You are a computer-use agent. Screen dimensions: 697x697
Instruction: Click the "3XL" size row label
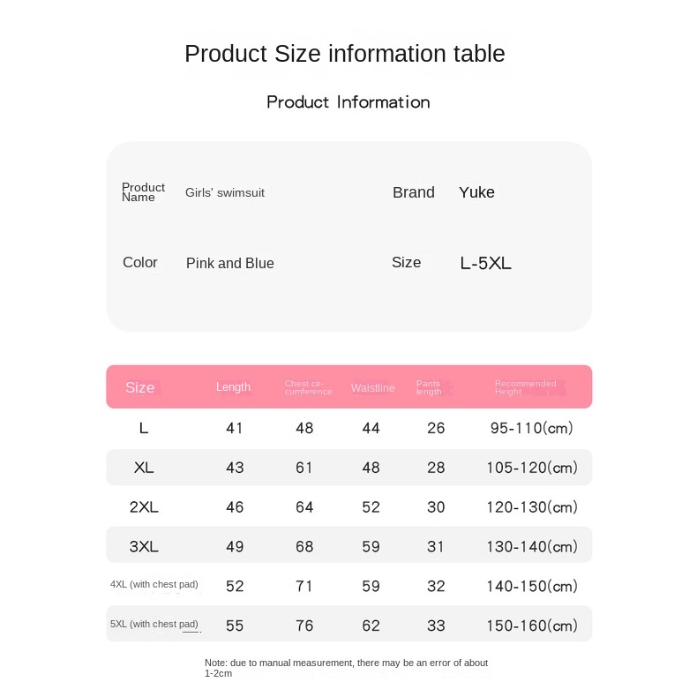144,547
